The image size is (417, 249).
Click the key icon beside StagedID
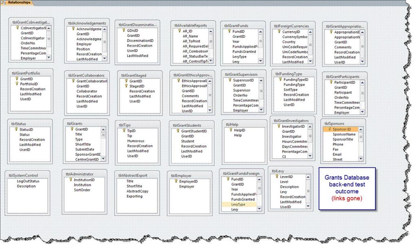pos(126,86)
